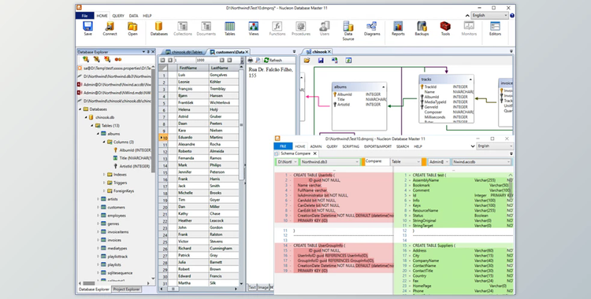Open the Nwind.accdb dropdown in Schema Compare

tap(481, 162)
